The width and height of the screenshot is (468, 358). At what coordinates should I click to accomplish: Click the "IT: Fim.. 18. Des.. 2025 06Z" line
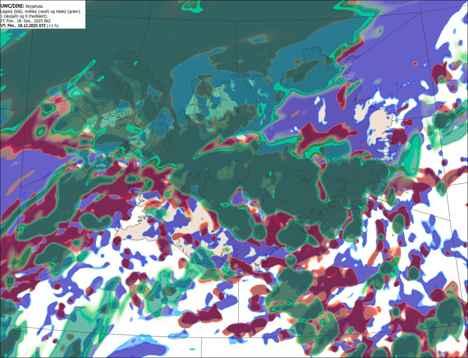26,21
